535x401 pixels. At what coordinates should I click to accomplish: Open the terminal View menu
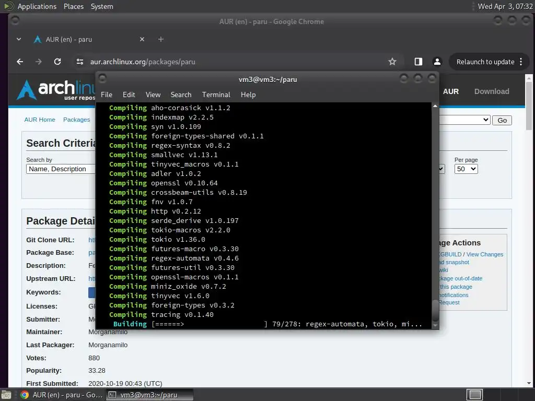pos(153,95)
